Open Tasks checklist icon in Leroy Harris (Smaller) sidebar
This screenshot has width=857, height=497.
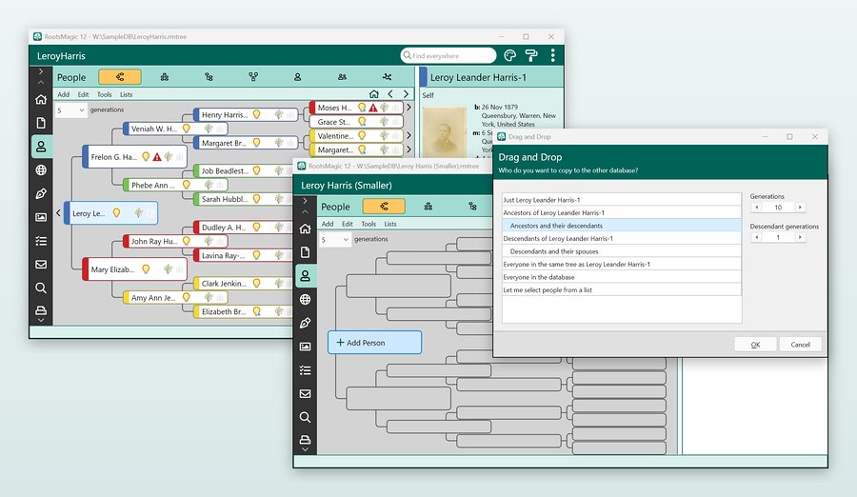pyautogui.click(x=305, y=370)
